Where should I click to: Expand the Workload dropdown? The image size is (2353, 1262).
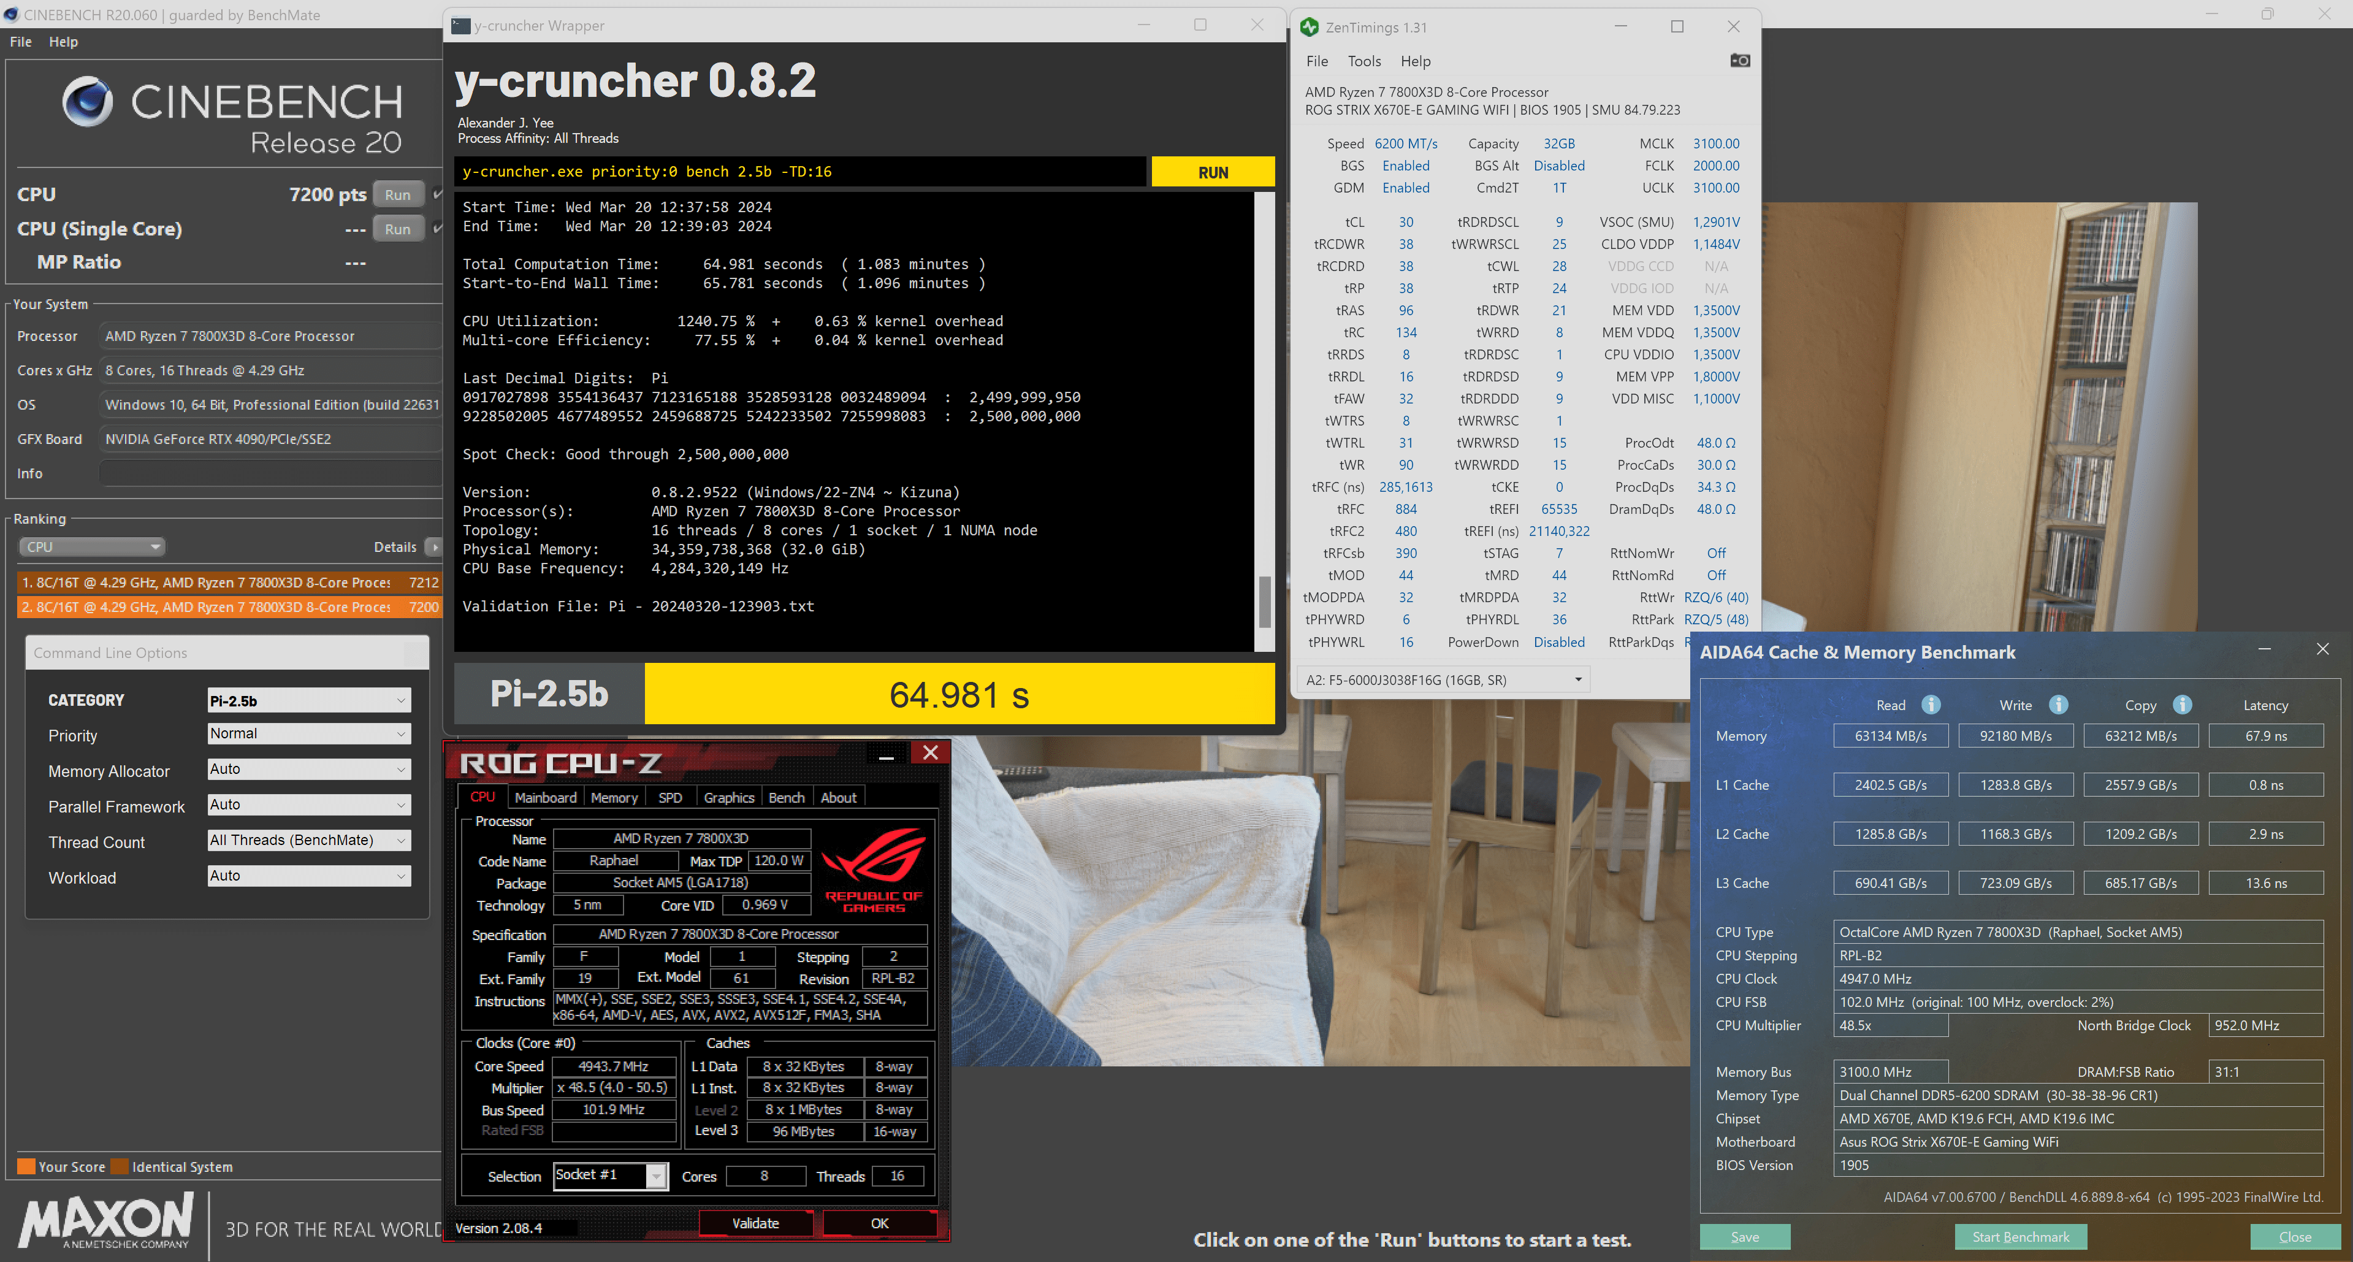pyautogui.click(x=309, y=876)
